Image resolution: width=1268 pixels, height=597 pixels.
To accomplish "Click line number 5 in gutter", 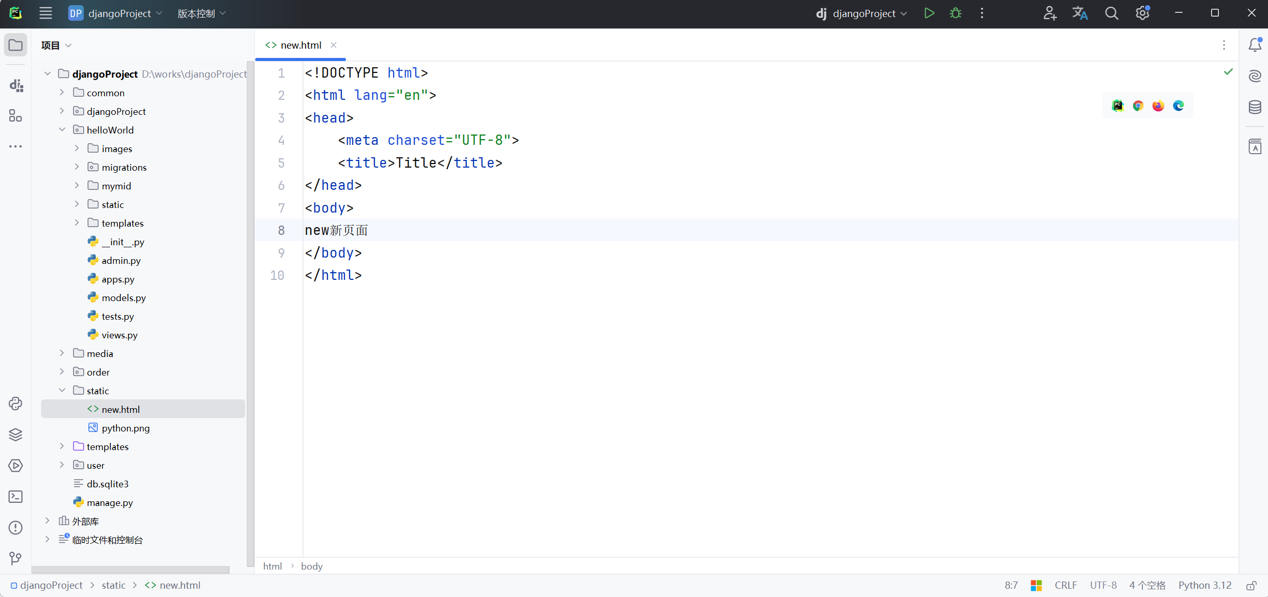I will (x=281, y=163).
